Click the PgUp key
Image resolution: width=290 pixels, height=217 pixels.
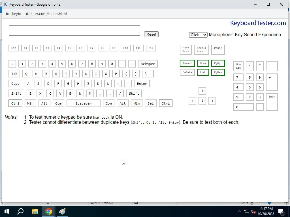tap(218, 63)
